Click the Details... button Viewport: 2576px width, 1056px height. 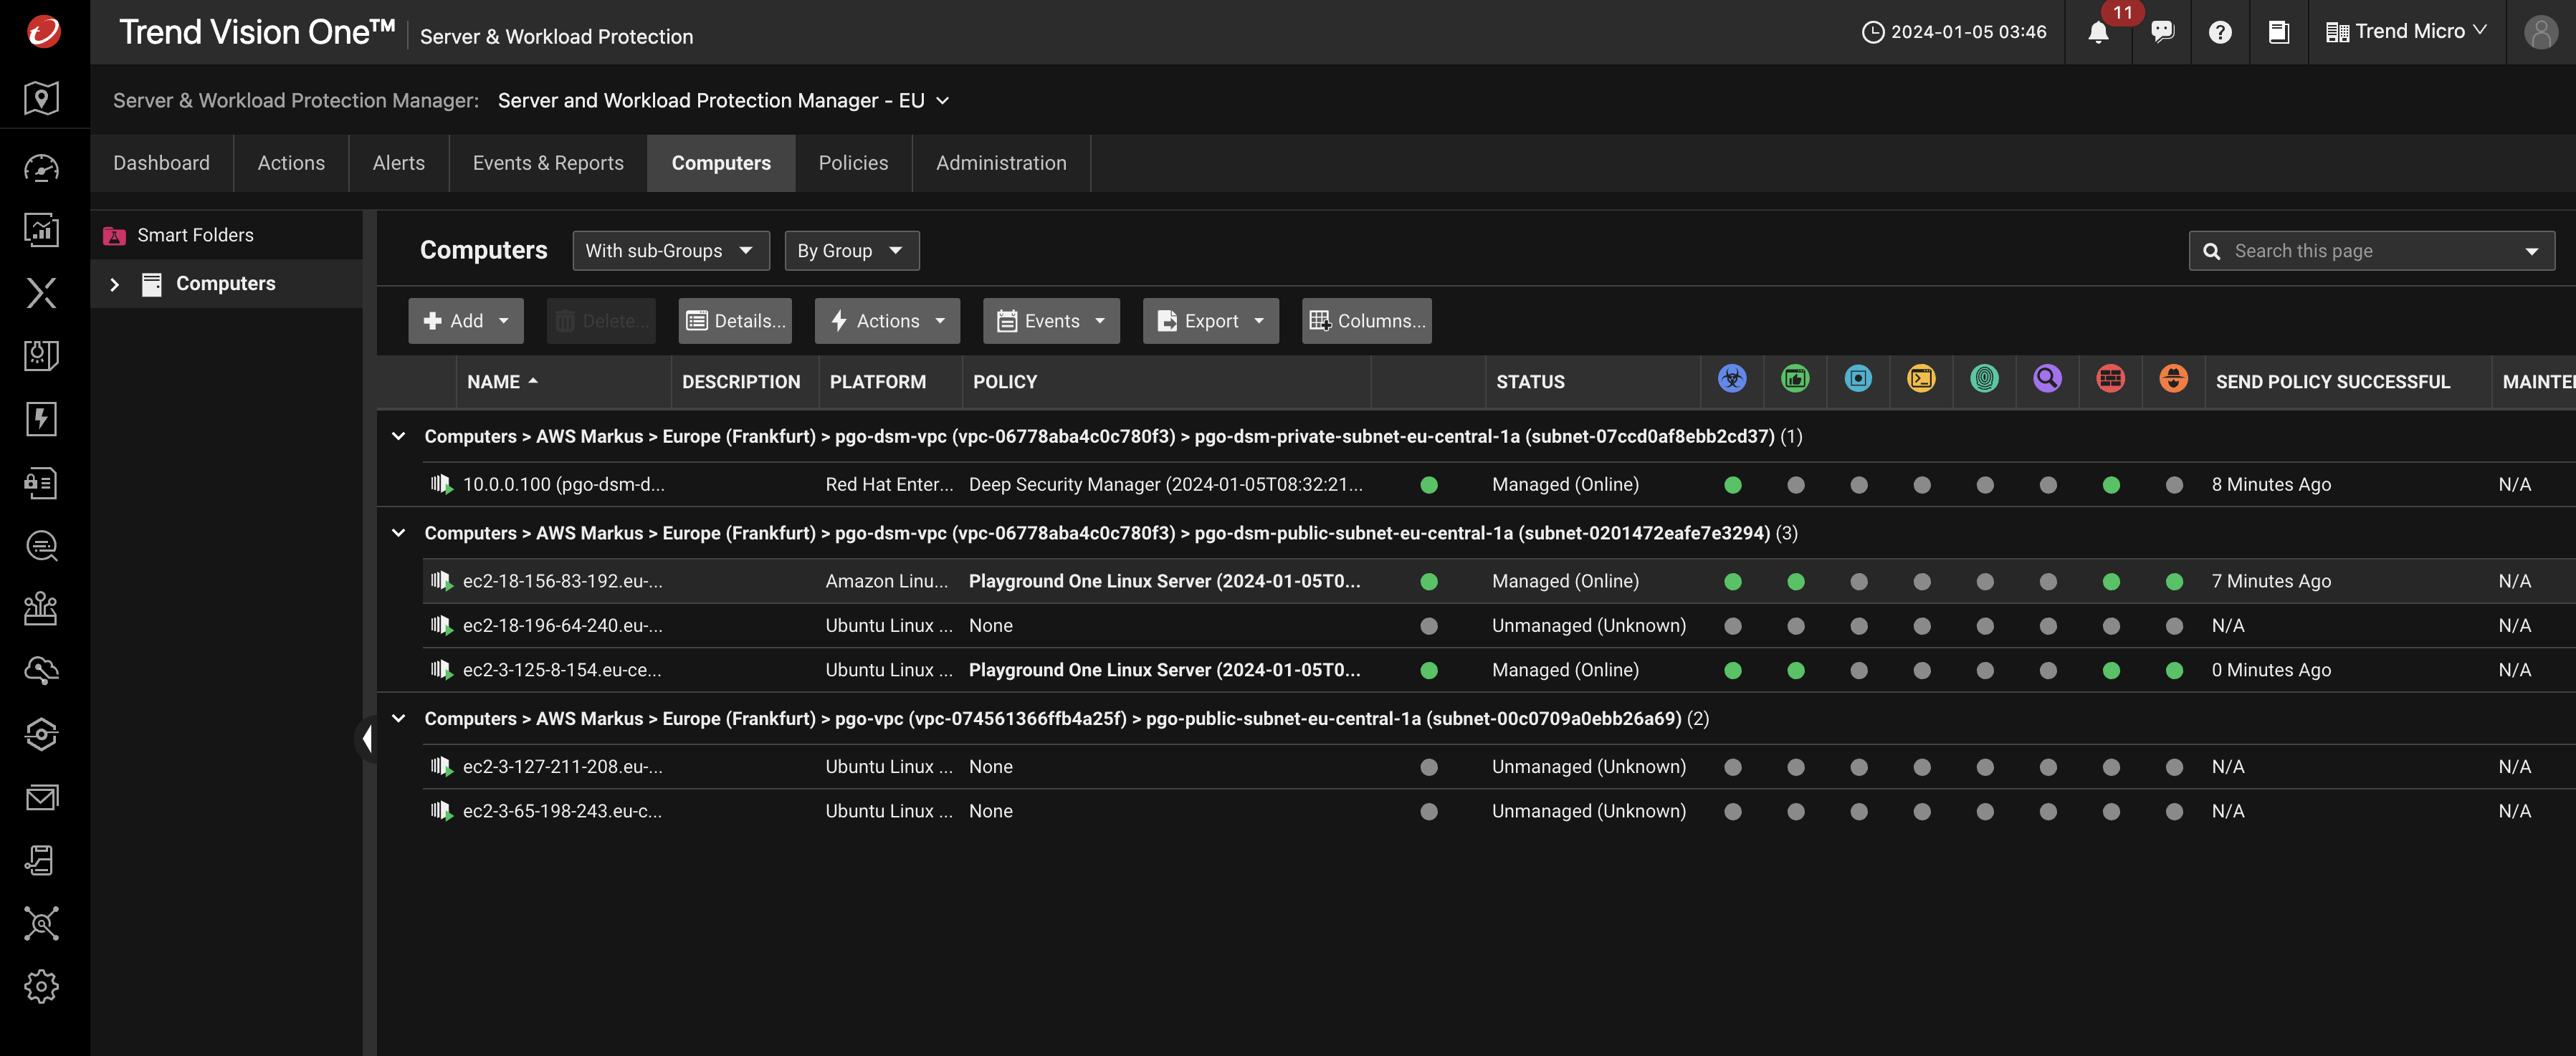click(x=735, y=321)
